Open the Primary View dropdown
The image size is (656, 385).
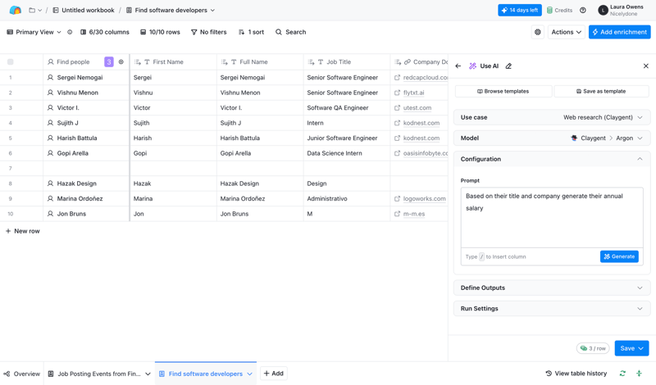point(34,32)
